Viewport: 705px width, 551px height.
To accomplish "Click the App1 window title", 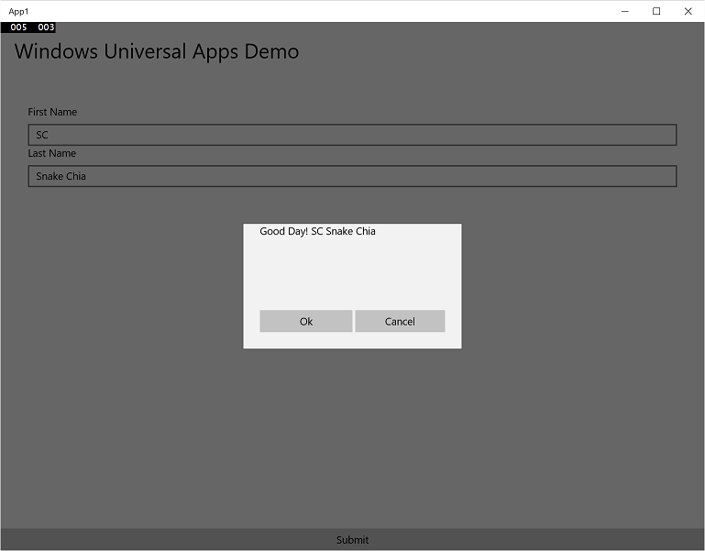I will (18, 11).
